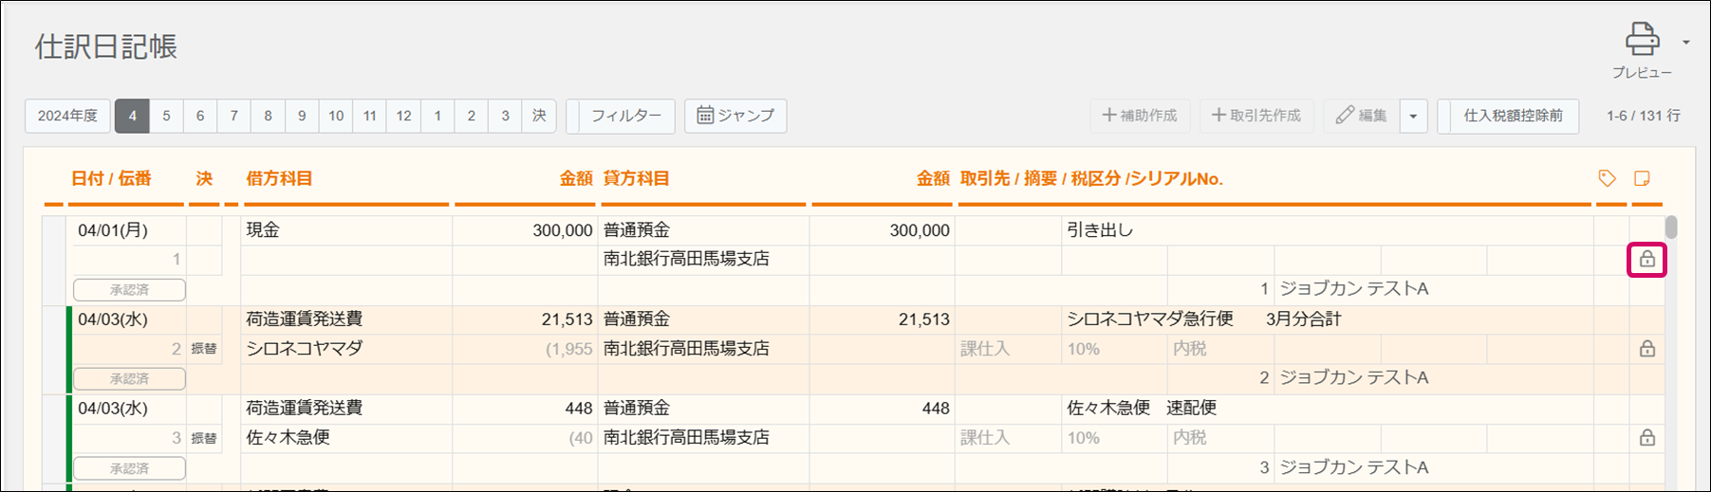Toggle 承認済 status on entry 1
Screen dimensions: 1711x492
(129, 289)
